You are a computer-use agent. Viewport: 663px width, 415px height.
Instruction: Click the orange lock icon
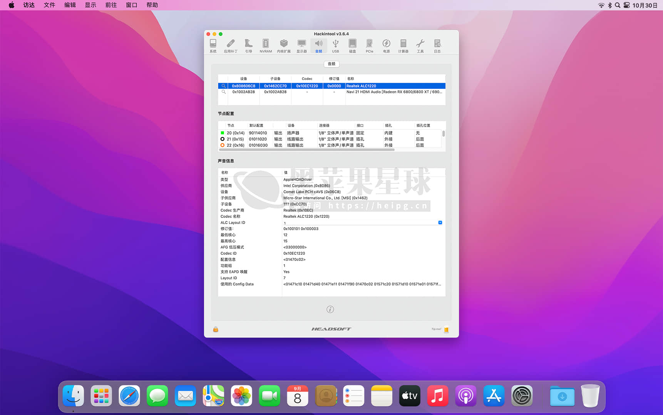click(x=216, y=329)
